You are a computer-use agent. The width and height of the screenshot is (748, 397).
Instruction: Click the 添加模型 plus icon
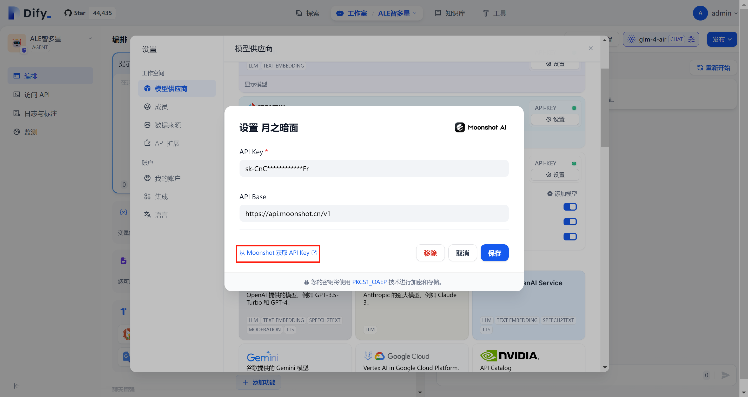[x=550, y=193]
